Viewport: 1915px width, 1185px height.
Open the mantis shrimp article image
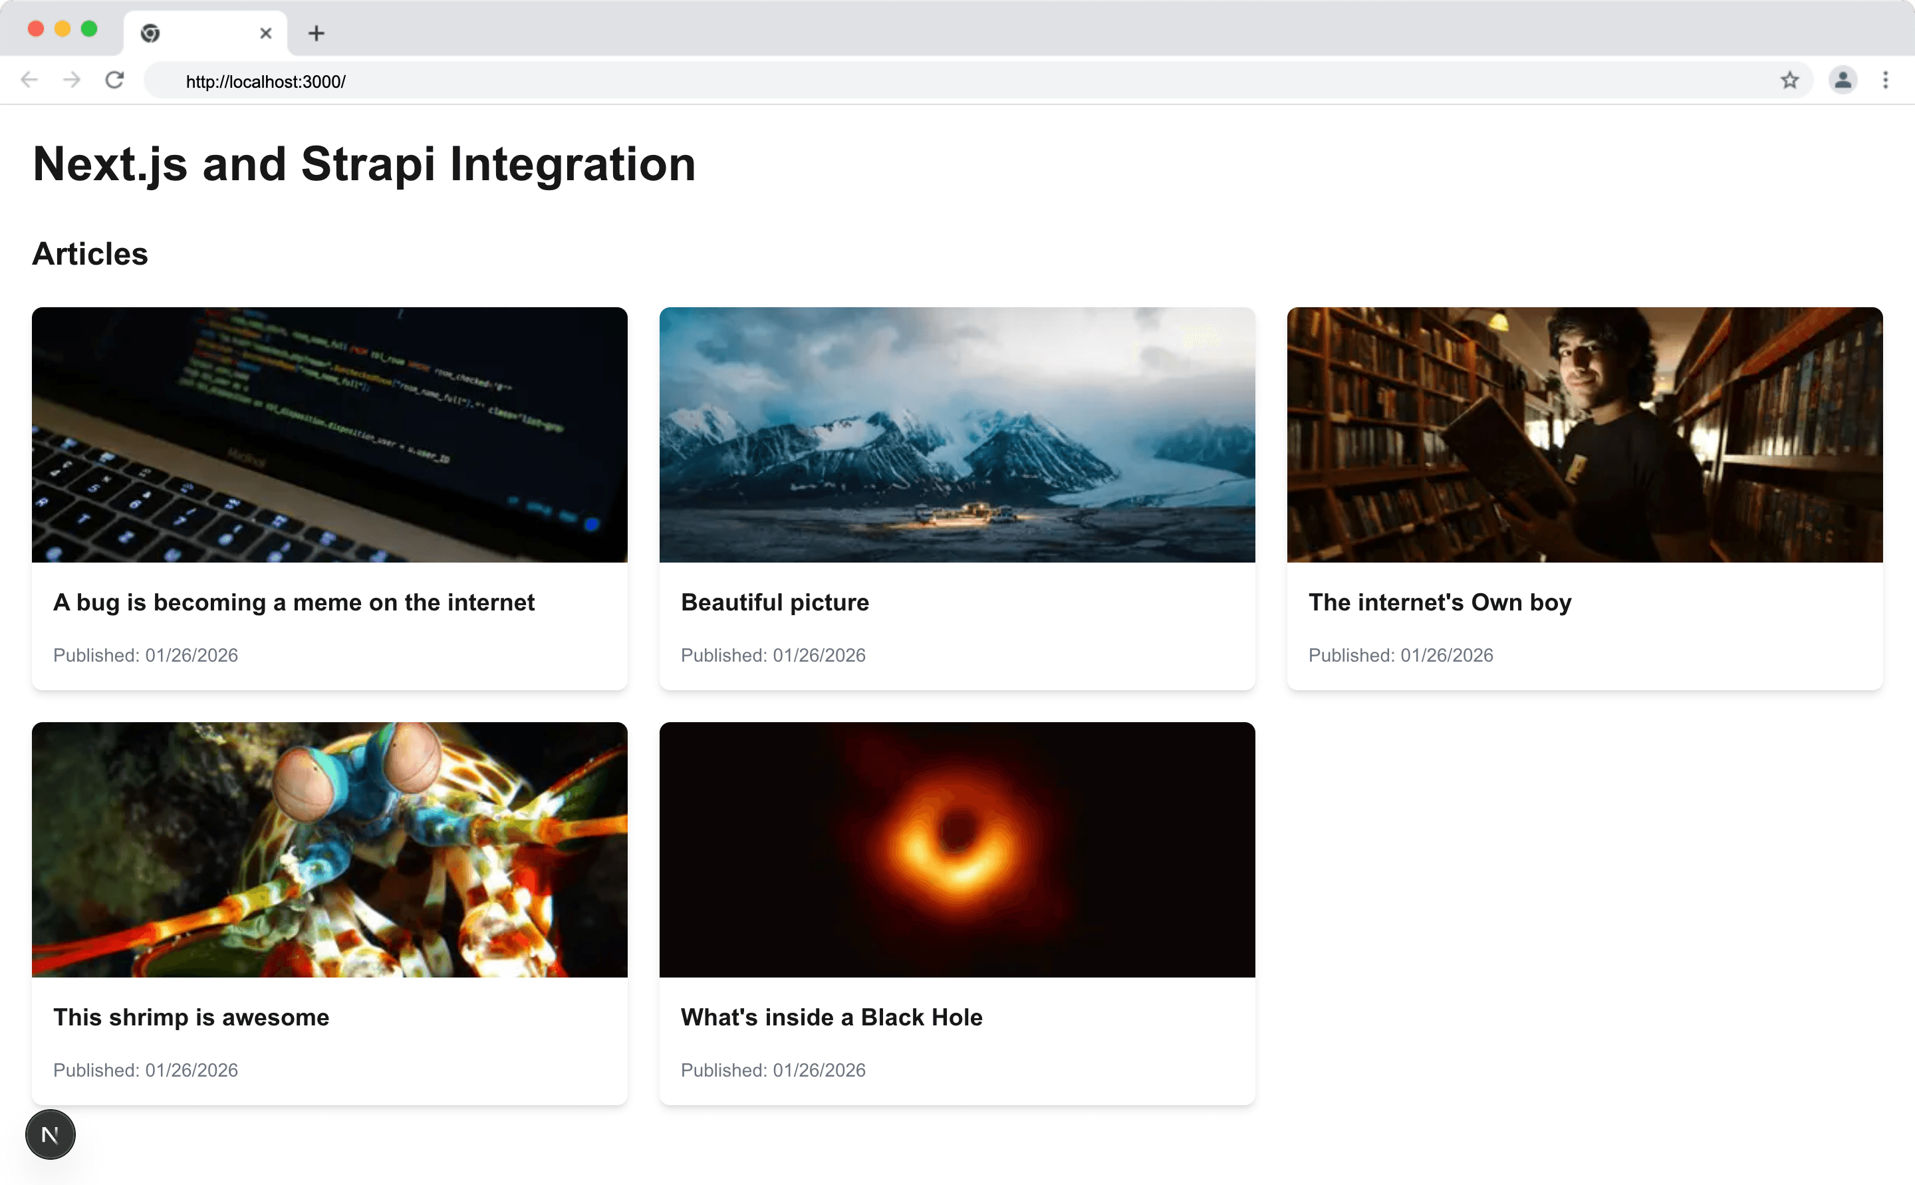(x=329, y=850)
